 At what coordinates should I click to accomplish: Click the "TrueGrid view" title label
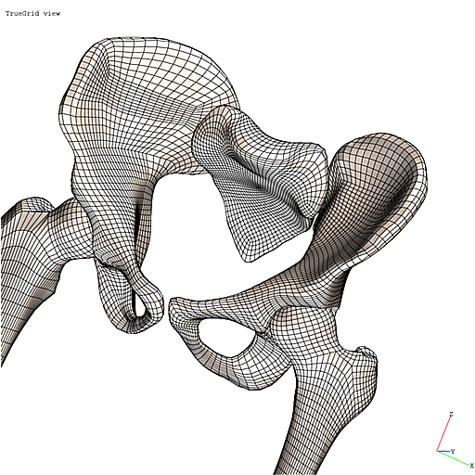[x=32, y=13]
